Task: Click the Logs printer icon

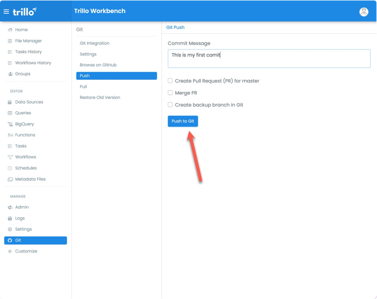Action: pyautogui.click(x=10, y=219)
